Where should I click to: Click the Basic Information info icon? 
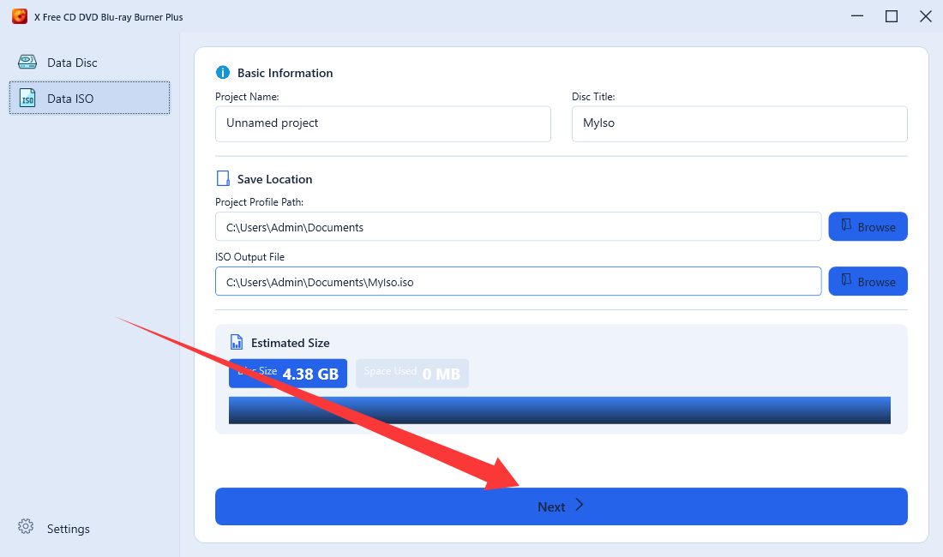(223, 72)
